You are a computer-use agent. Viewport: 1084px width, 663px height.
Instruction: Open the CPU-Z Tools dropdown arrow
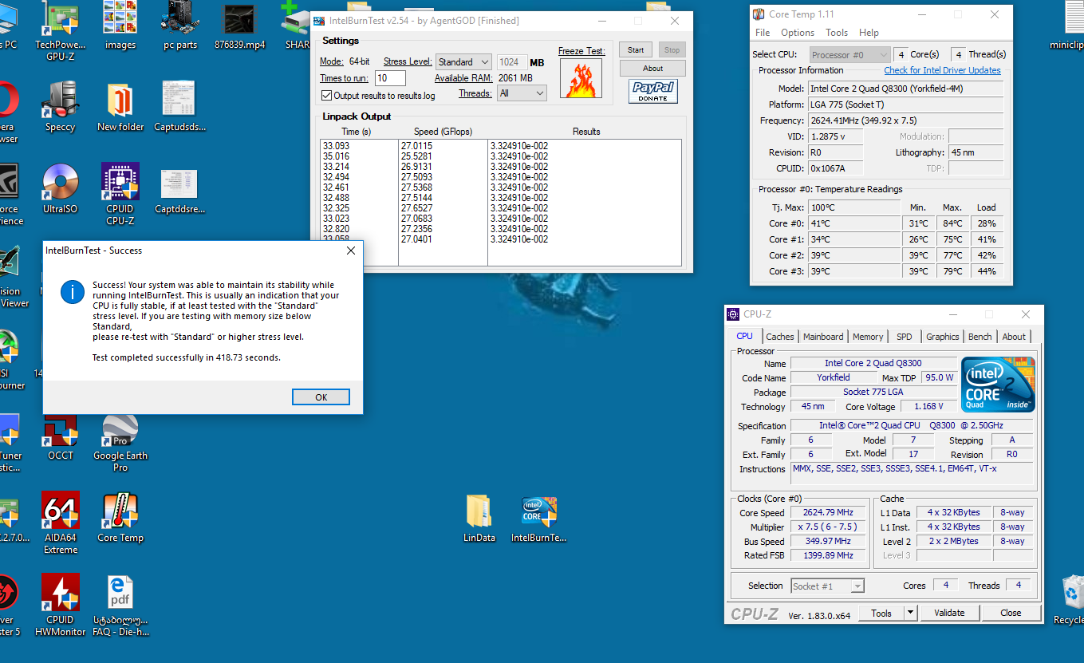point(910,613)
